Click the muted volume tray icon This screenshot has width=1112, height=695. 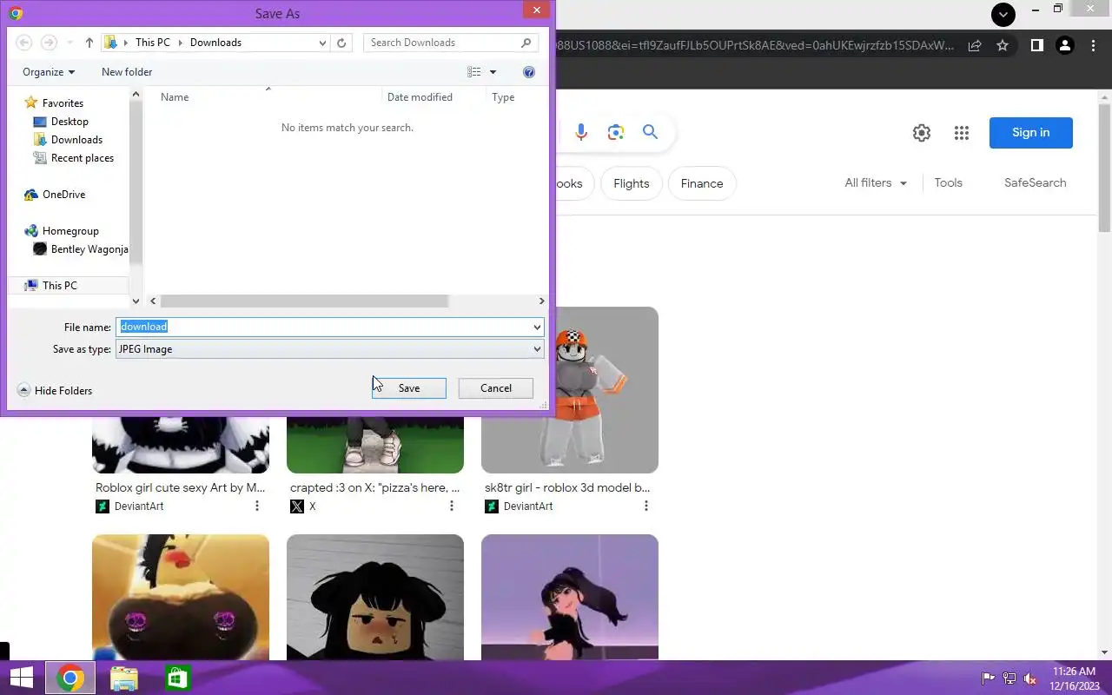(1030, 678)
